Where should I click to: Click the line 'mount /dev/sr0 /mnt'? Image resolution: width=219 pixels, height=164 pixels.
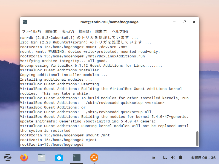point(74,47)
